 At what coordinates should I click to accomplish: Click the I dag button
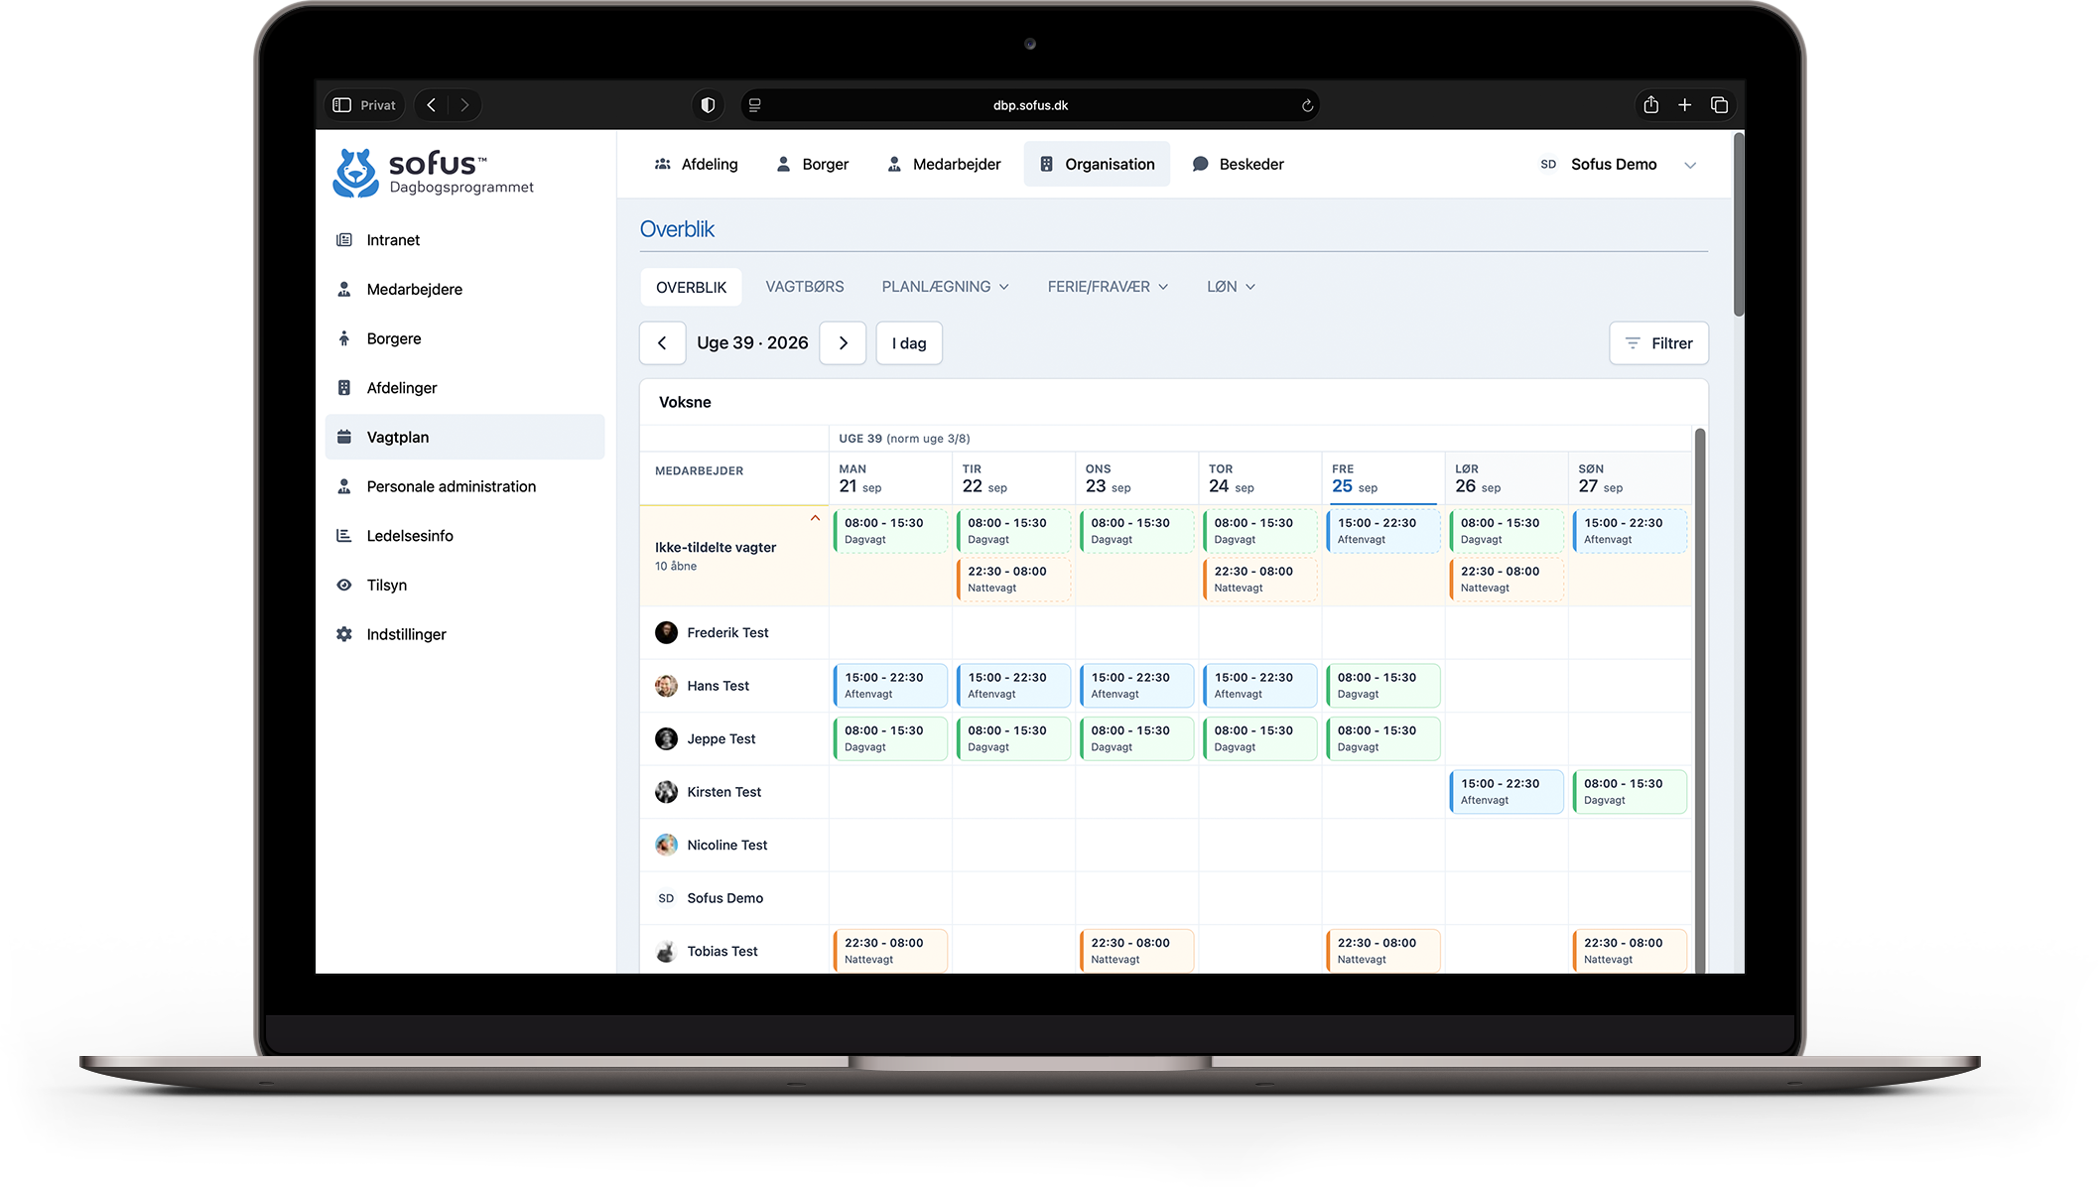coord(909,343)
